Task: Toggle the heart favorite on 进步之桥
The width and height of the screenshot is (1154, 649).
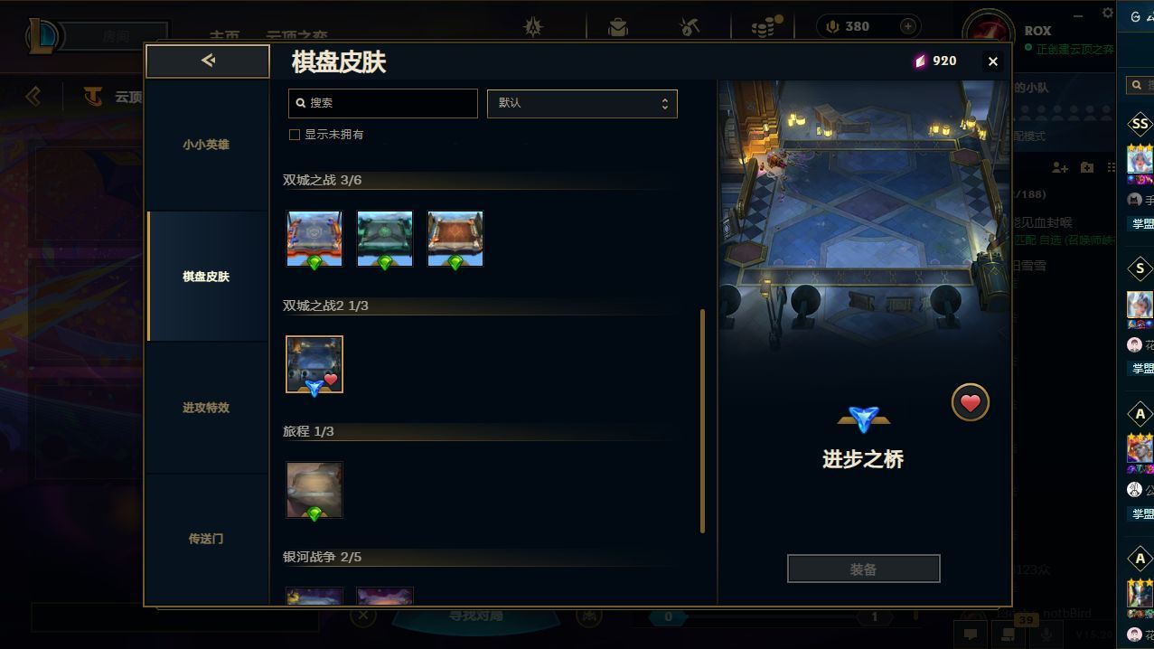Action: pos(970,403)
